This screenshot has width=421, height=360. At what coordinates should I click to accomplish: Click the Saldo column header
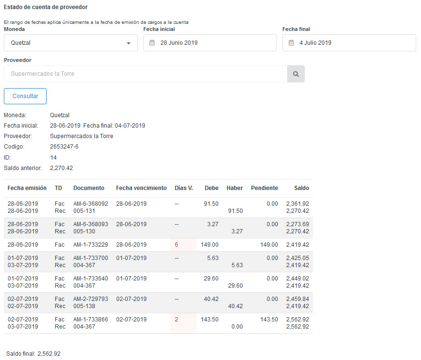[301, 188]
